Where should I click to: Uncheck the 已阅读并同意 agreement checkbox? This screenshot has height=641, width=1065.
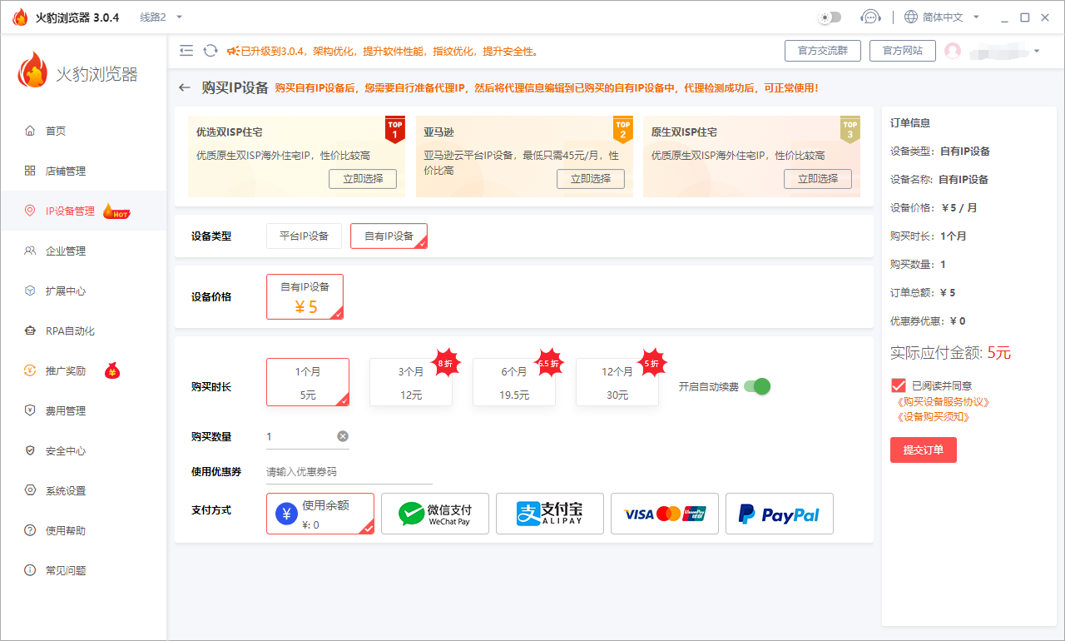tap(898, 385)
